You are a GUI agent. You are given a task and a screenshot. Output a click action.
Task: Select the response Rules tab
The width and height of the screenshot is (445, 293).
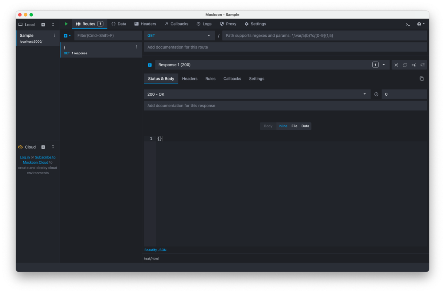(x=210, y=79)
